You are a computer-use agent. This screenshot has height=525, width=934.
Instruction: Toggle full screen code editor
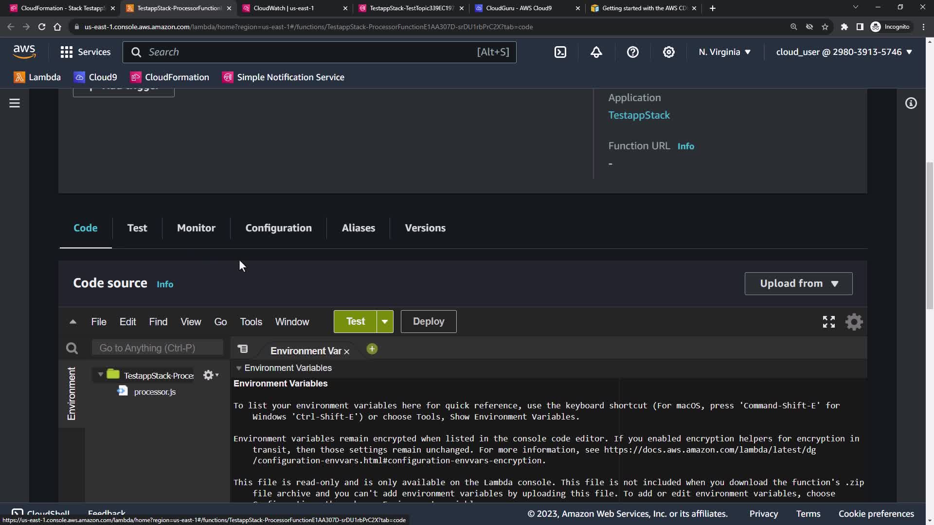[828, 322]
